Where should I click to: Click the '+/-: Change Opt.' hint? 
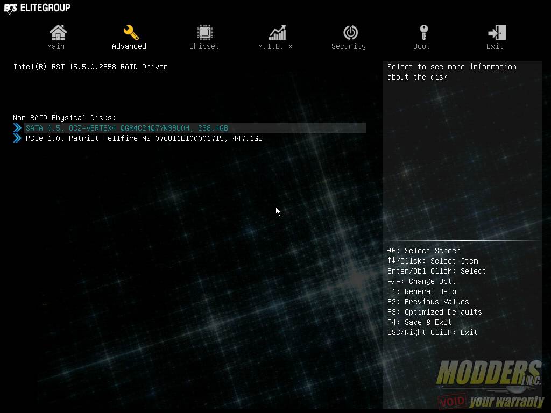click(x=422, y=281)
